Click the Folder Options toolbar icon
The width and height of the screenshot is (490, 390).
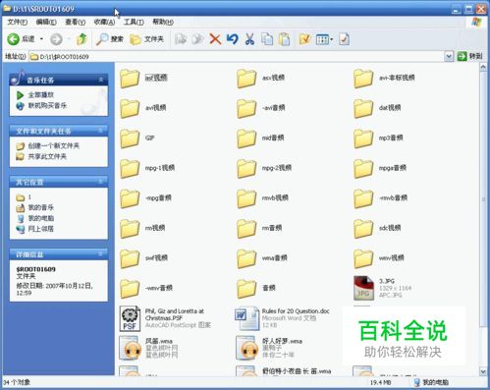coord(304,39)
